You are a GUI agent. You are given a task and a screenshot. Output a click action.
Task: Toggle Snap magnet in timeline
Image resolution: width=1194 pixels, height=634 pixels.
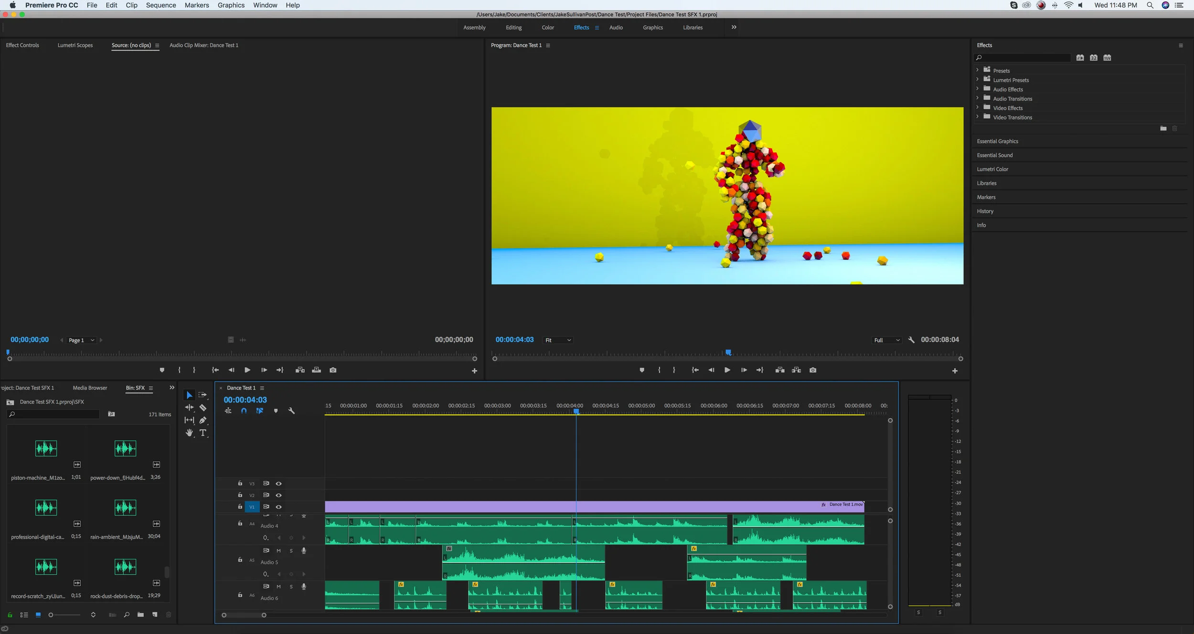point(244,411)
